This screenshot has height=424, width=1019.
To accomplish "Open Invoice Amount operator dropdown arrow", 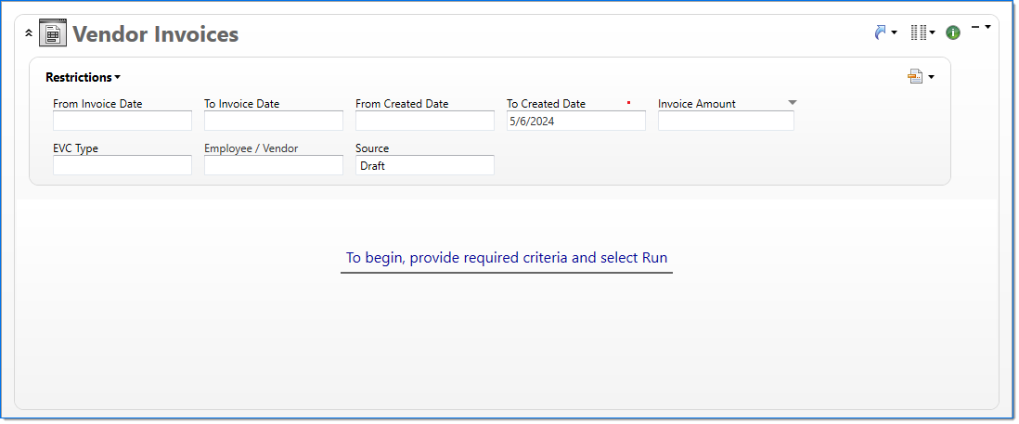I will click(792, 103).
